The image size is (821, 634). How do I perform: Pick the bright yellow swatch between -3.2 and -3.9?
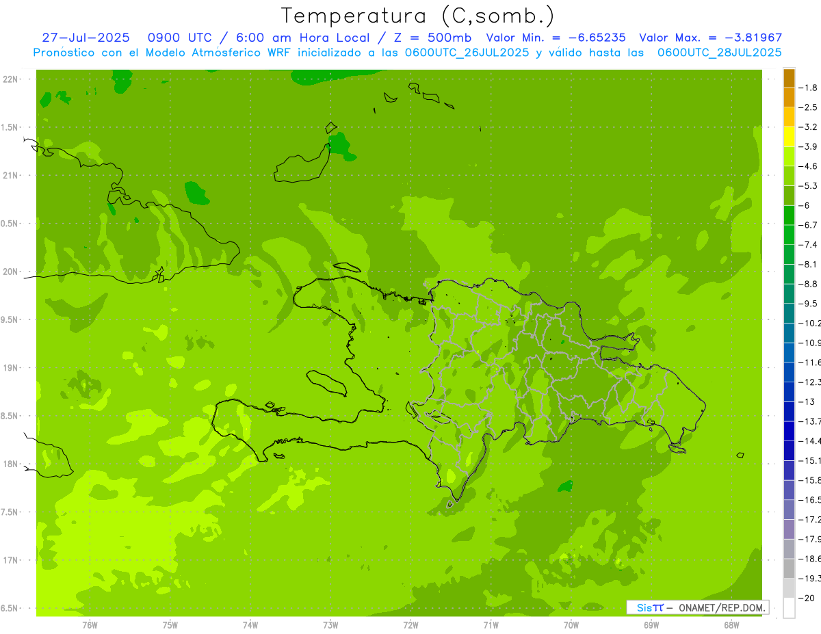(789, 137)
